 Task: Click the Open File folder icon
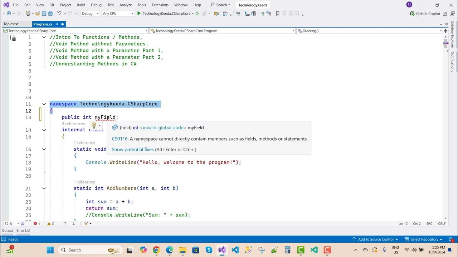point(37,14)
